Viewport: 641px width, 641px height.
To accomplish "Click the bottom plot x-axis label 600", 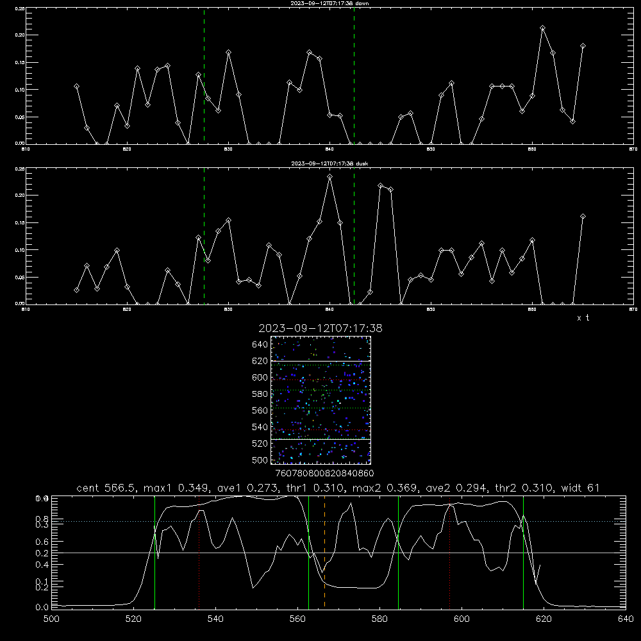I will (x=462, y=619).
